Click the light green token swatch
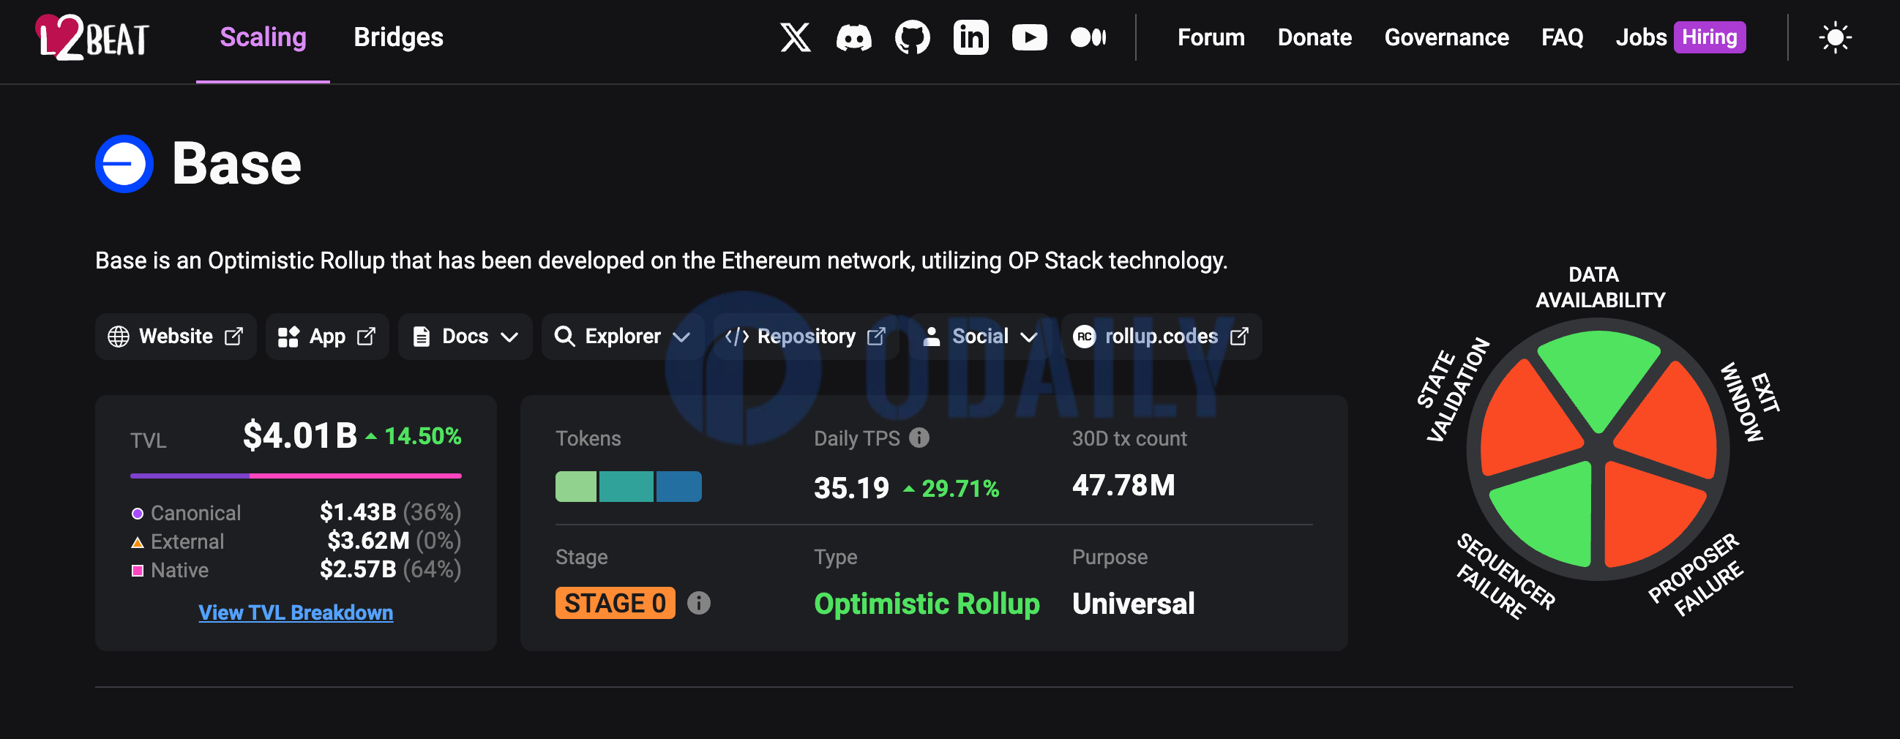The width and height of the screenshot is (1900, 739). click(x=575, y=487)
